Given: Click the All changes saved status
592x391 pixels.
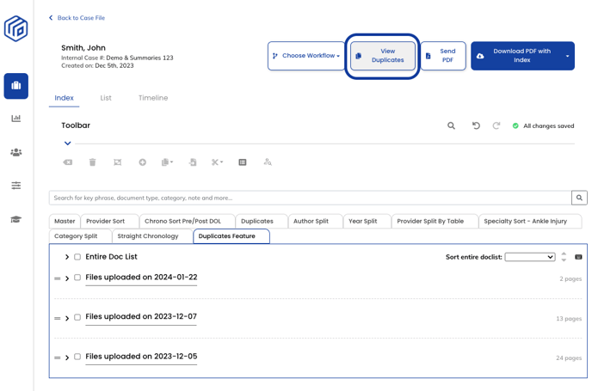Looking at the screenshot, I should point(543,126).
